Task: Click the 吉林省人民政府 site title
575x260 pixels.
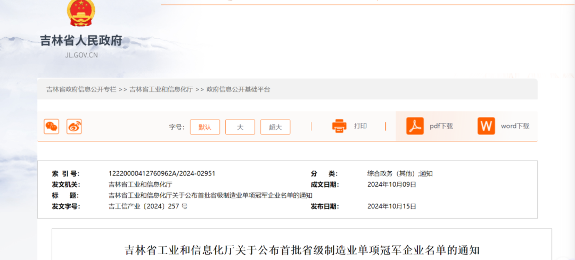Action: tap(81, 40)
